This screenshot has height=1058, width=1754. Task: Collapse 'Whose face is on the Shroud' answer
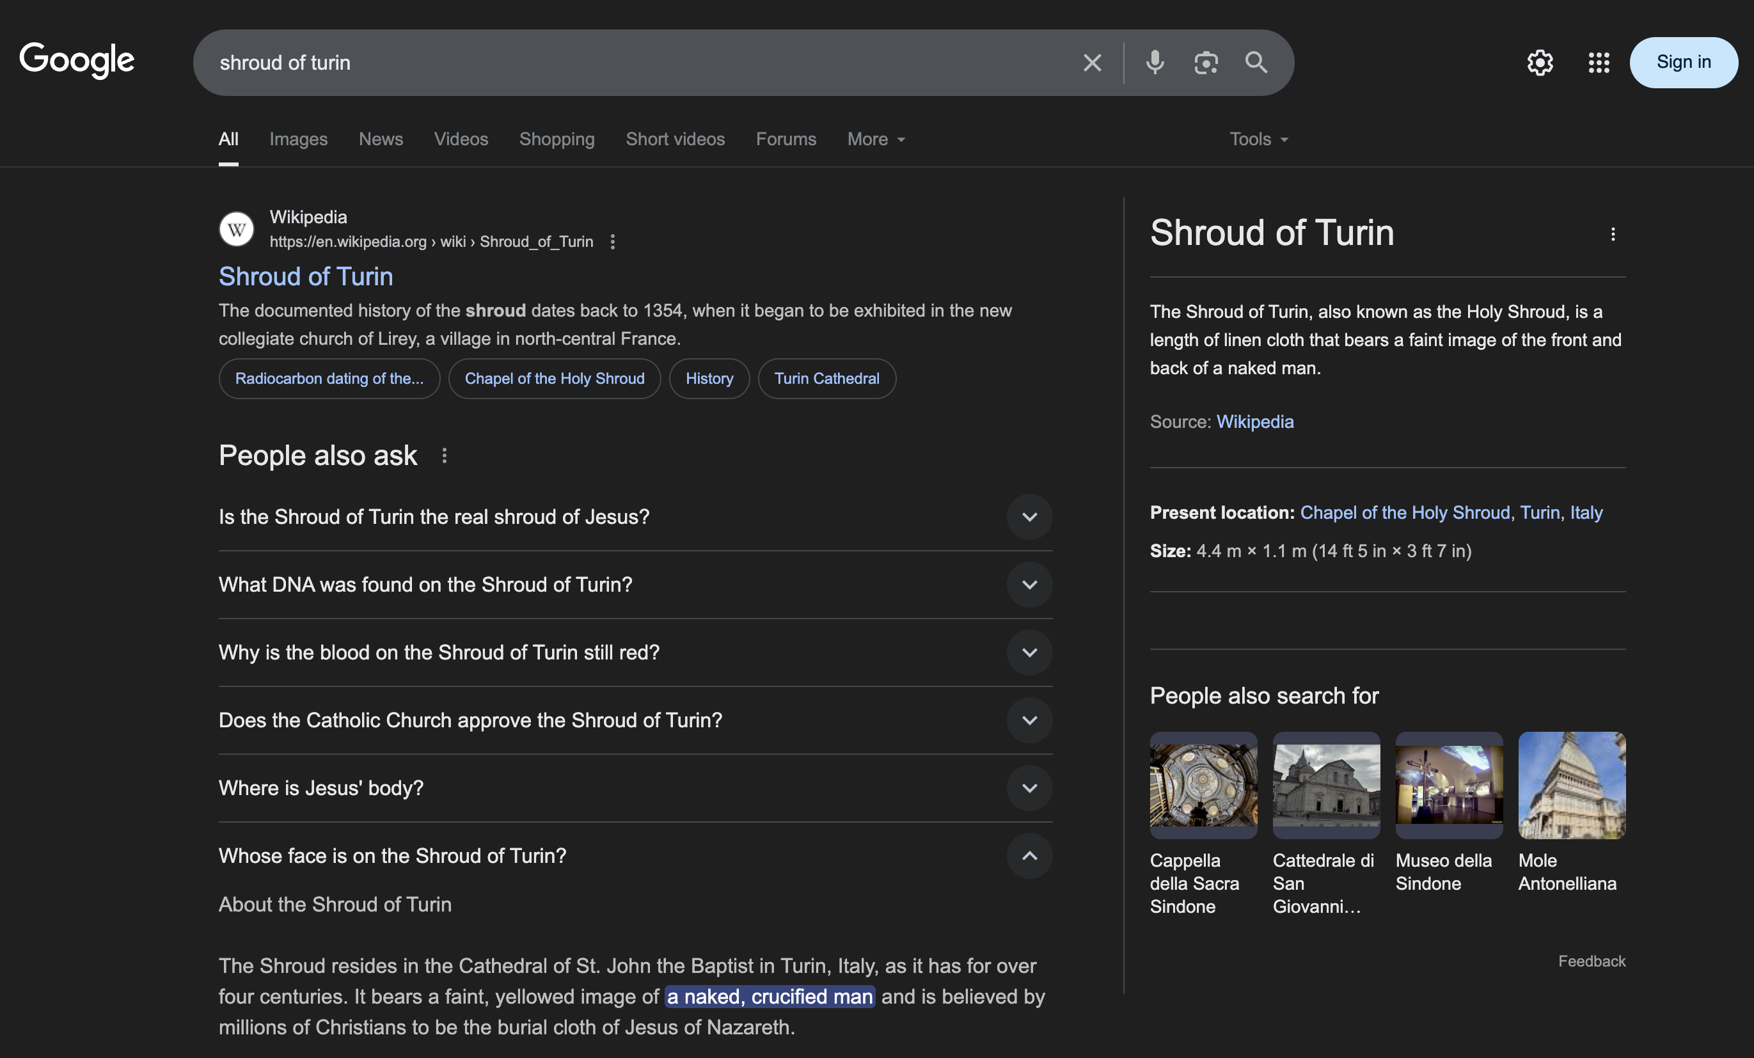pos(1029,856)
